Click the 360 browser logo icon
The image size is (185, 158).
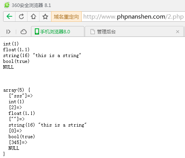click(7, 5)
